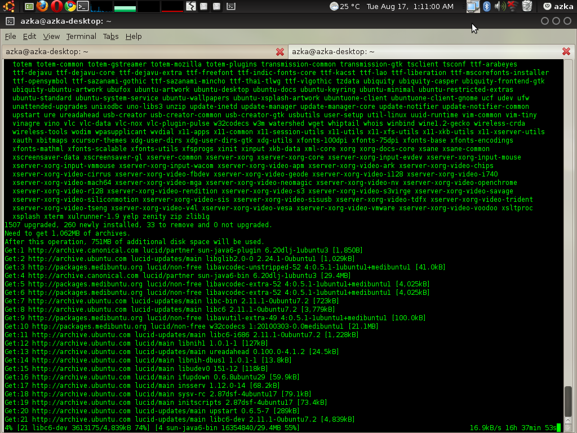Open the azka user session menu

(x=558, y=6)
